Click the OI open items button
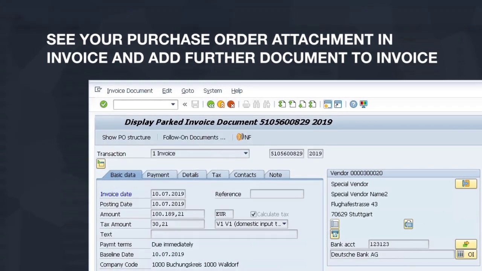Viewport: 482px width, 271px height. coord(466,254)
